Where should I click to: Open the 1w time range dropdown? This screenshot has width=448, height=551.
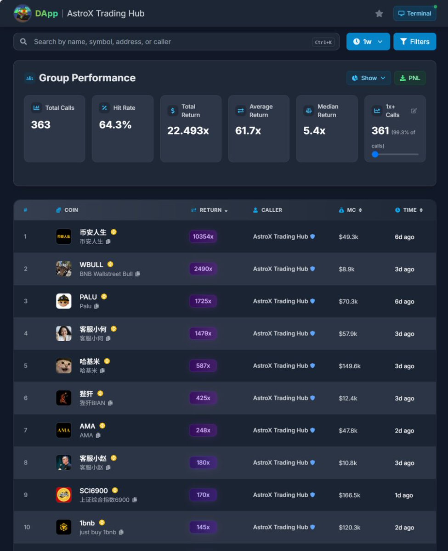click(368, 41)
